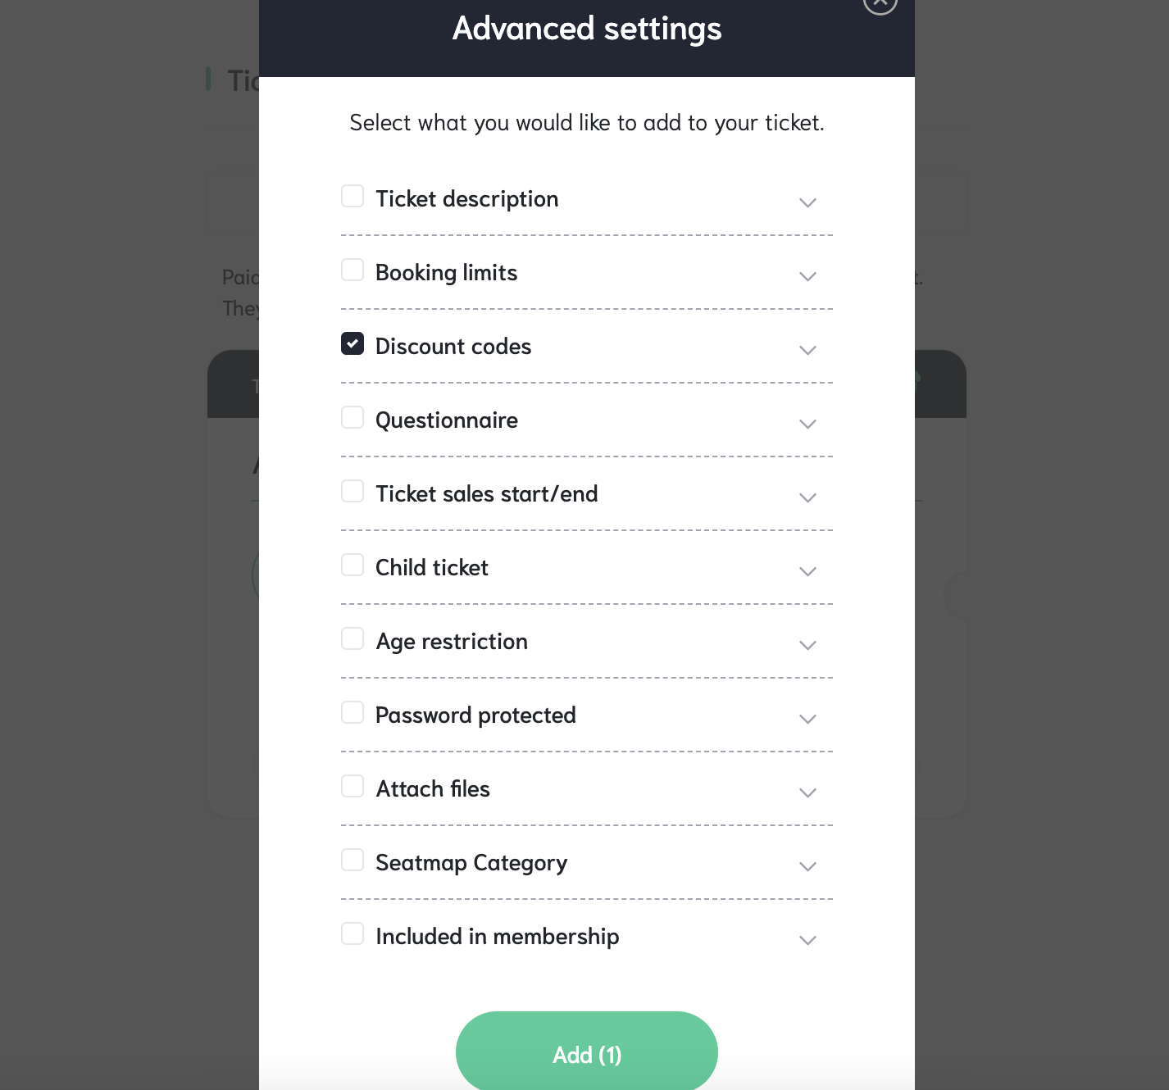Tick the Booking limits checkbox
Image resolution: width=1169 pixels, height=1090 pixels.
coord(353,270)
